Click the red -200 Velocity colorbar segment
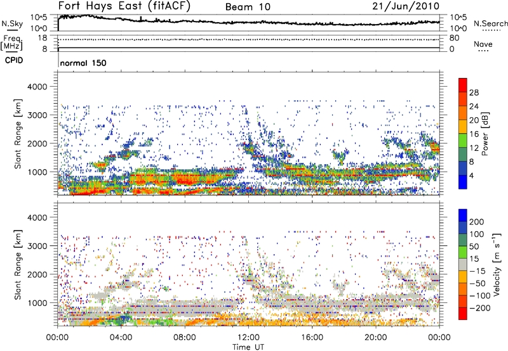 tap(463, 314)
